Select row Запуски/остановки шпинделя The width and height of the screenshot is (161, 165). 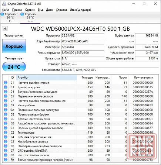[78, 92]
